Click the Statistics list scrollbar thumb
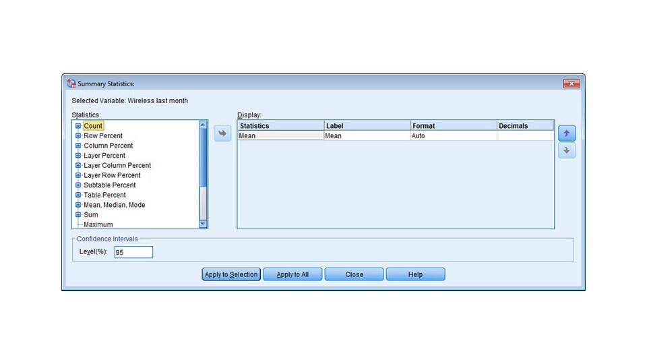The height and width of the screenshot is (364, 647). pyautogui.click(x=203, y=157)
